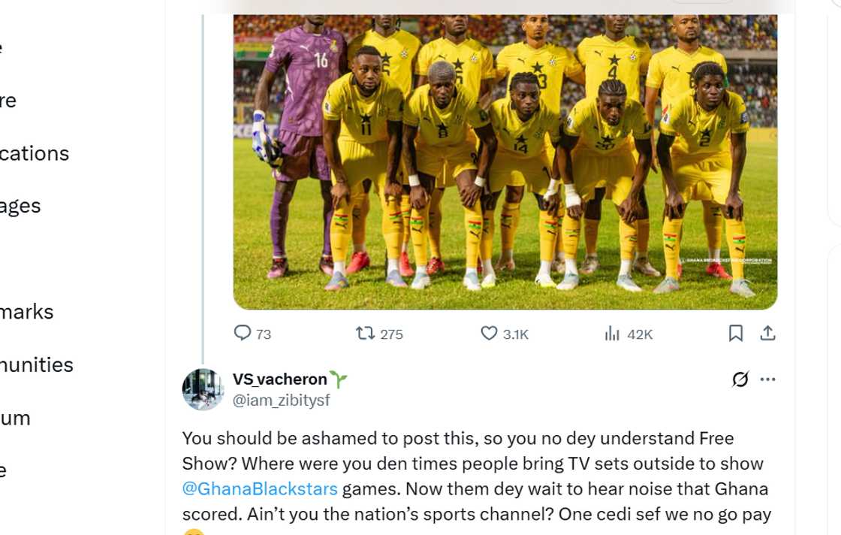Like the tweet with the heart icon
Viewport: 841px width, 535px height.
click(489, 333)
